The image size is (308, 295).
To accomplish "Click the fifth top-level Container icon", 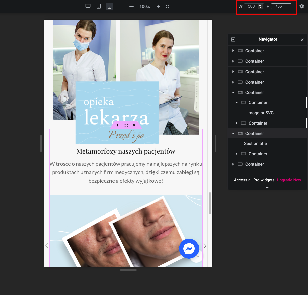I will [240, 93].
